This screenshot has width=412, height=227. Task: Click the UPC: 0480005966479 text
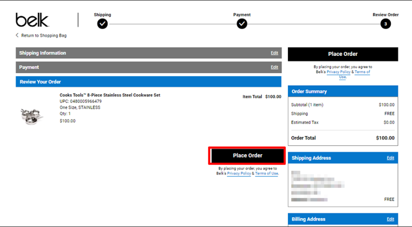tap(81, 101)
